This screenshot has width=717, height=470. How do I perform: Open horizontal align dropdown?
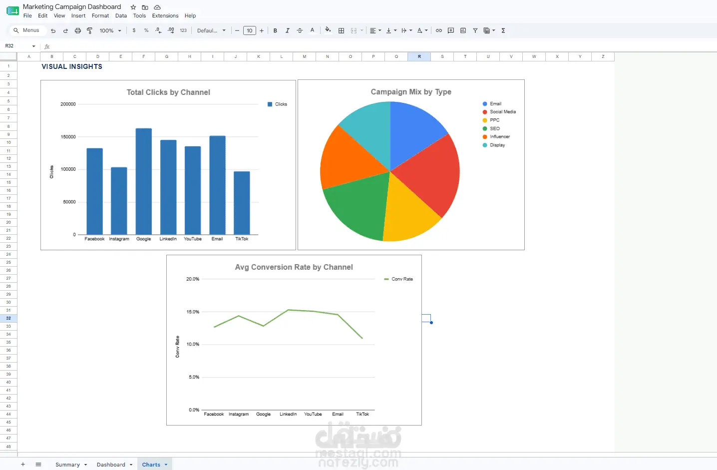(x=375, y=31)
